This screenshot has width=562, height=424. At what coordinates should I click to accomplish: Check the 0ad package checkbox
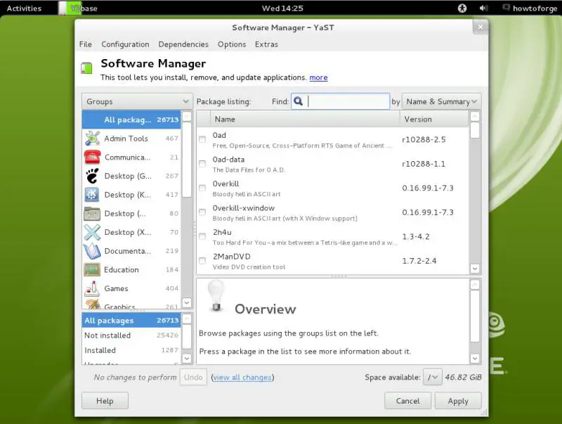(202, 139)
